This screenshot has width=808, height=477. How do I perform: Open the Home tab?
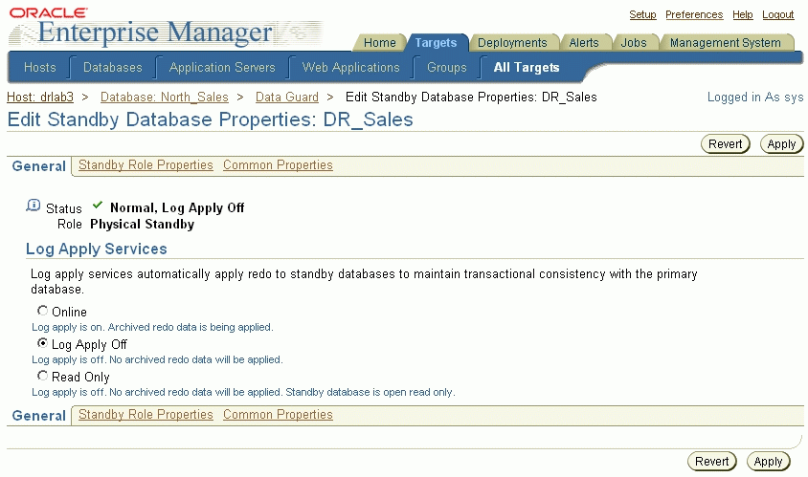(380, 43)
